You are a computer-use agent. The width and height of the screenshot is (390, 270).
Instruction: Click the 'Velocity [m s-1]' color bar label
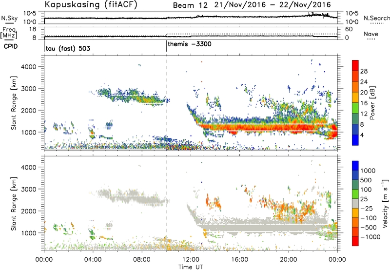click(x=385, y=203)
